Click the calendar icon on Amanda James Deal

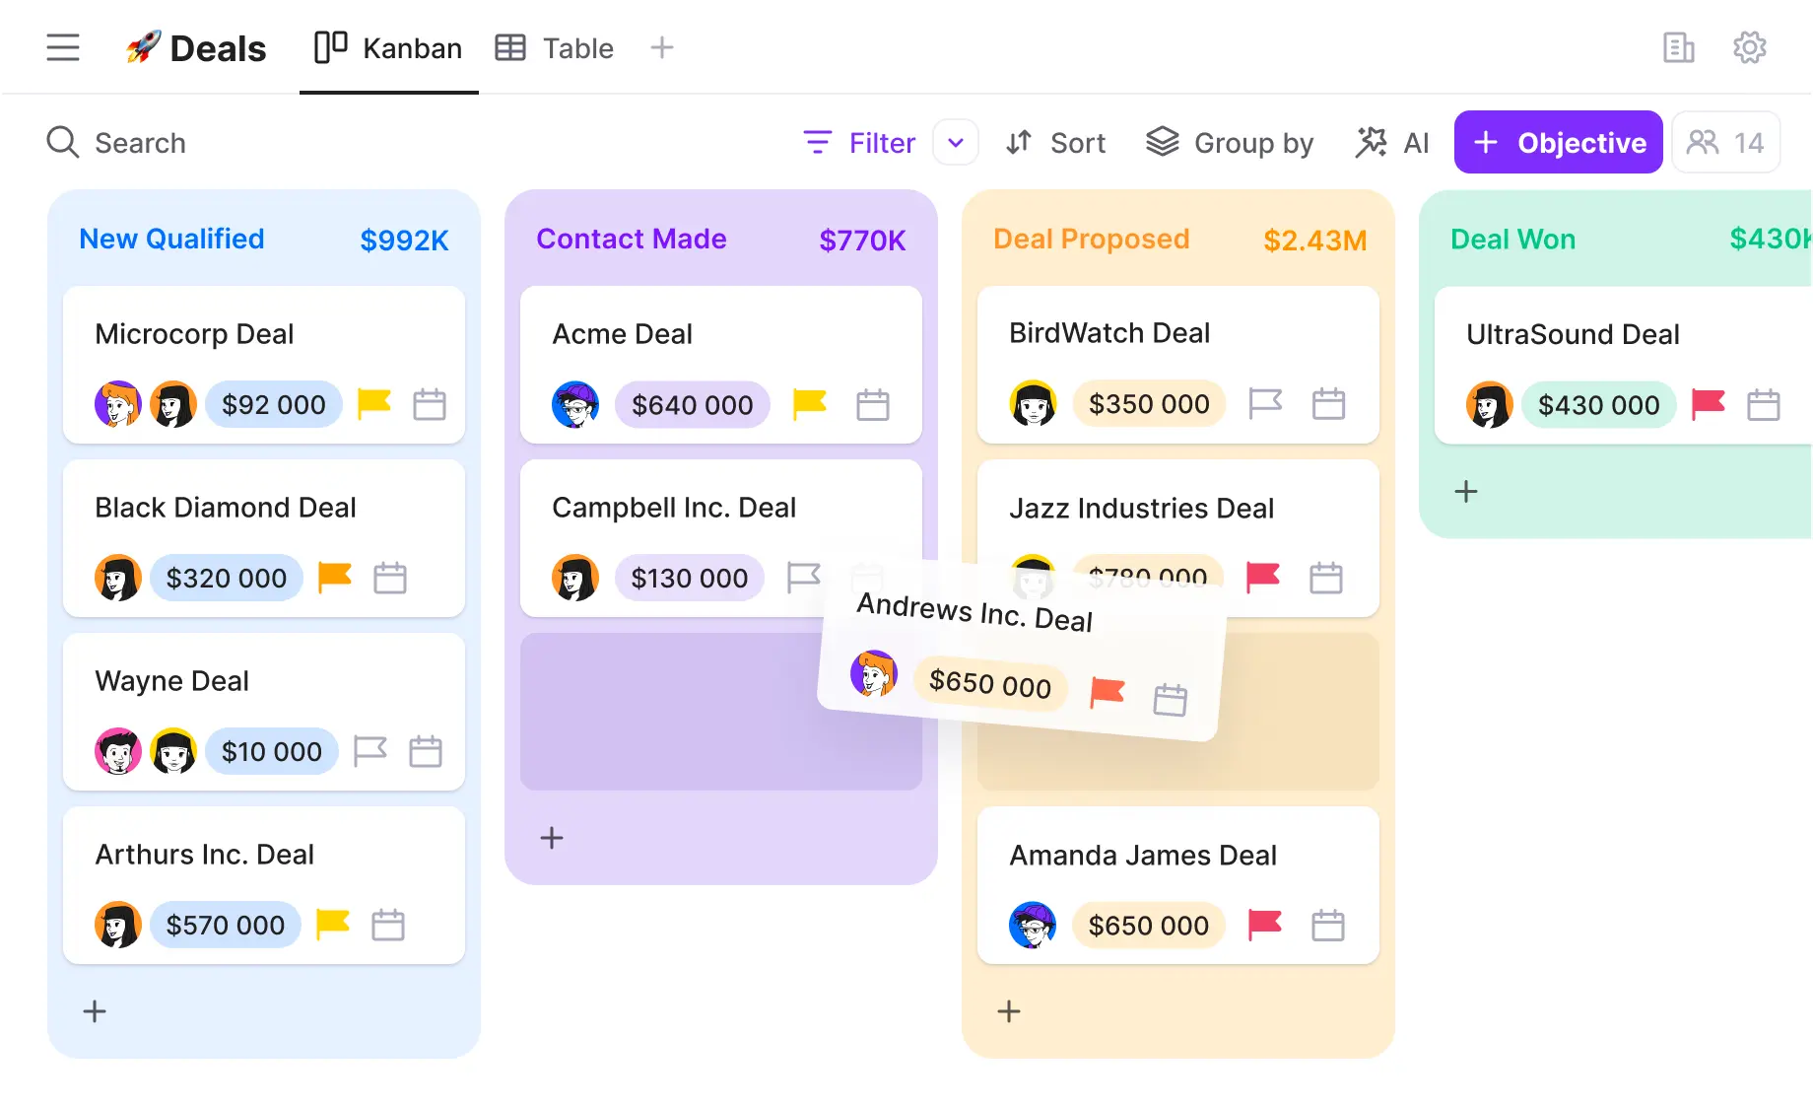(1327, 925)
